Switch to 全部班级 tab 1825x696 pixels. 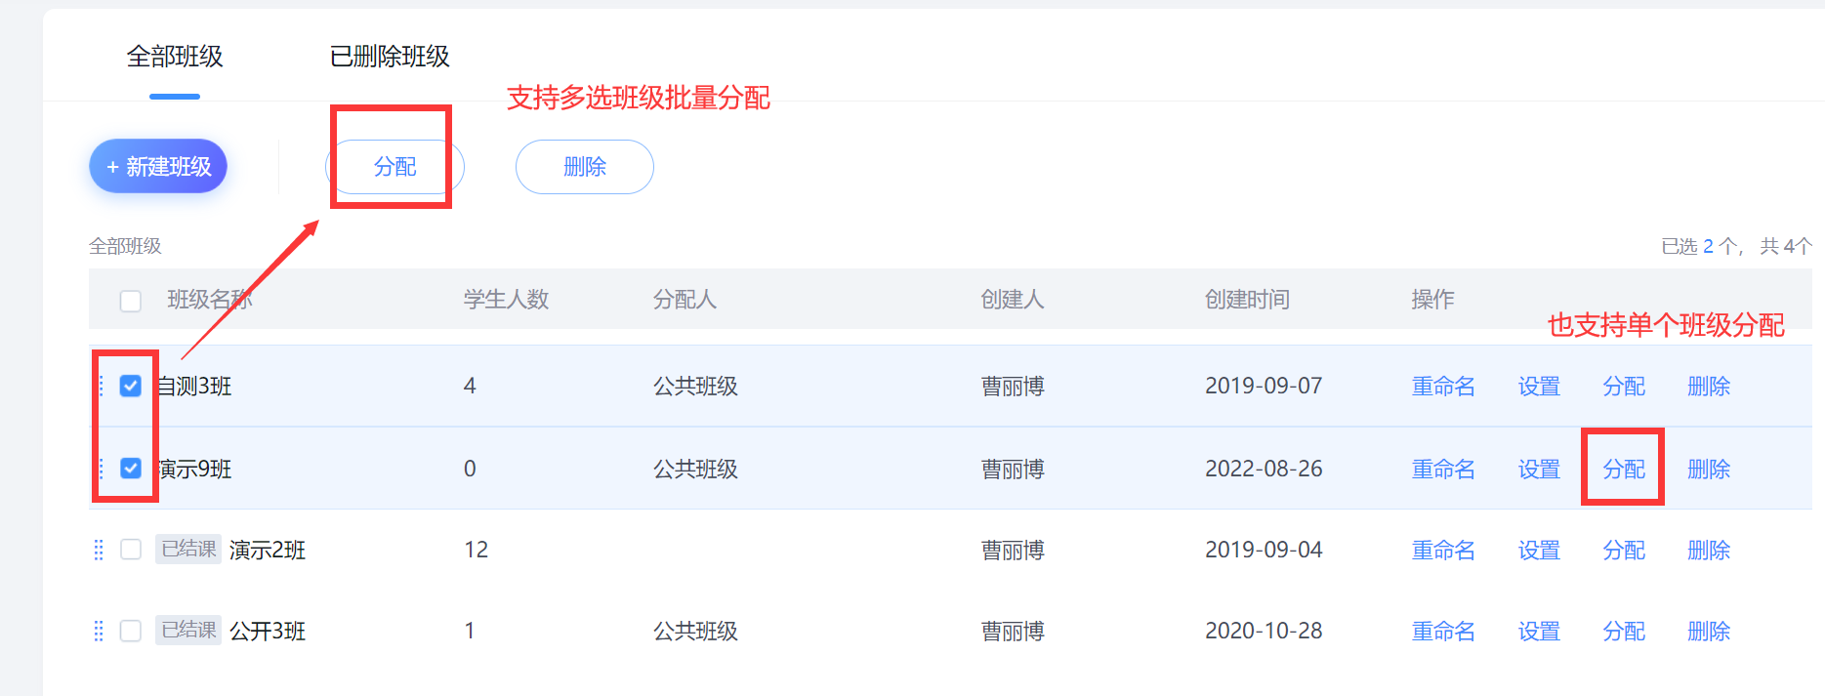click(x=175, y=57)
